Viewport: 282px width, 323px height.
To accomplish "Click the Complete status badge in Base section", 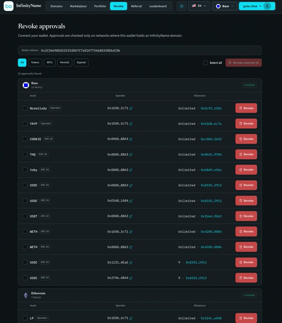I will tap(249, 85).
